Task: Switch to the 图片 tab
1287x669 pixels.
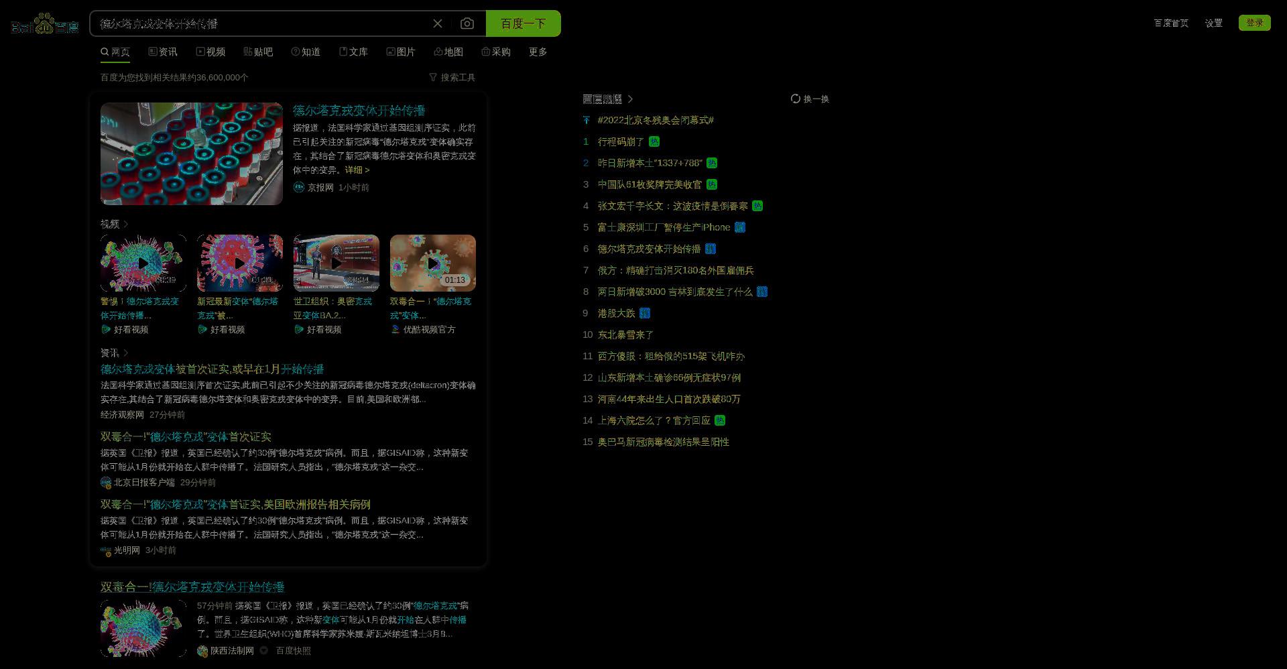Action: coord(401,52)
